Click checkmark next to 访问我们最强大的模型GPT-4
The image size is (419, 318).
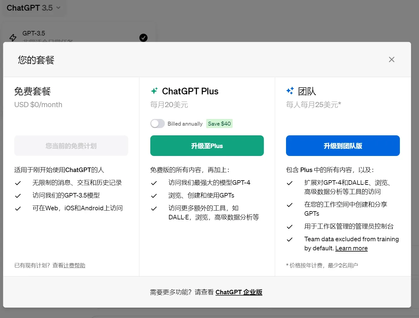point(154,183)
